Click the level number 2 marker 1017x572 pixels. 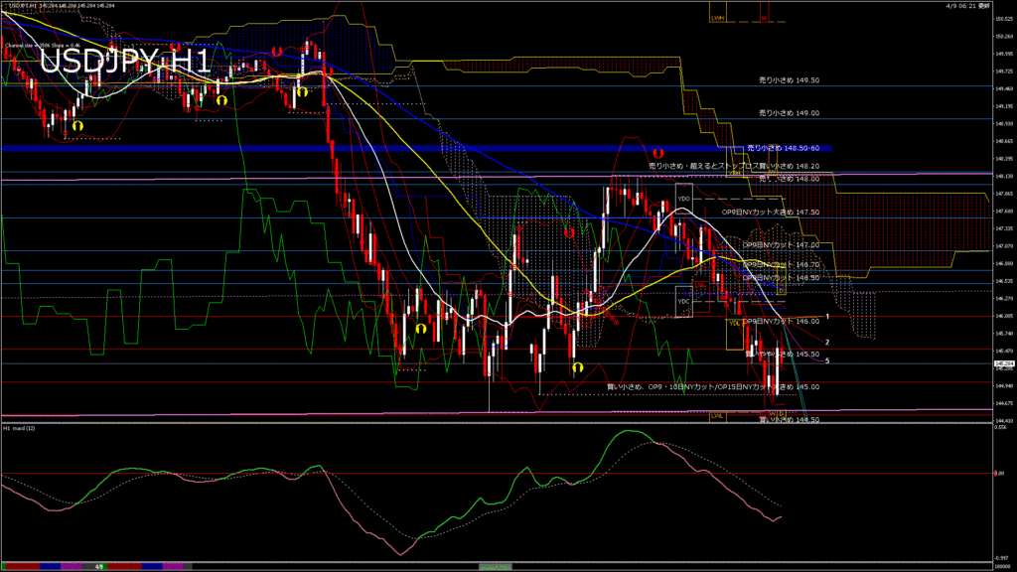point(827,341)
